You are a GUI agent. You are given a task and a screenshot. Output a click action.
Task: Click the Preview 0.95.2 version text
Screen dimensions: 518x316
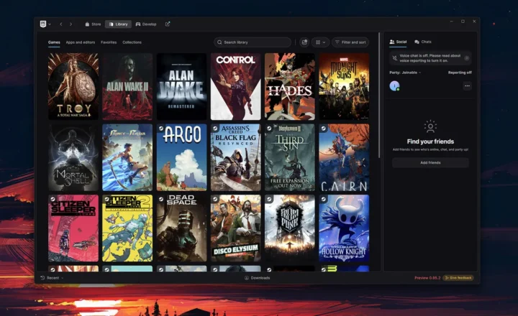tap(427, 278)
